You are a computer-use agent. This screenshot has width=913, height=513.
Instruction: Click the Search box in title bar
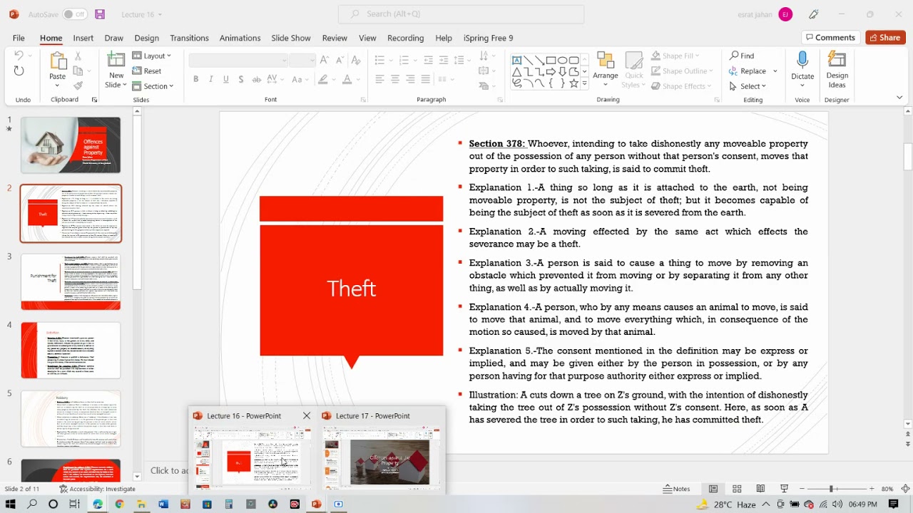pyautogui.click(x=461, y=14)
